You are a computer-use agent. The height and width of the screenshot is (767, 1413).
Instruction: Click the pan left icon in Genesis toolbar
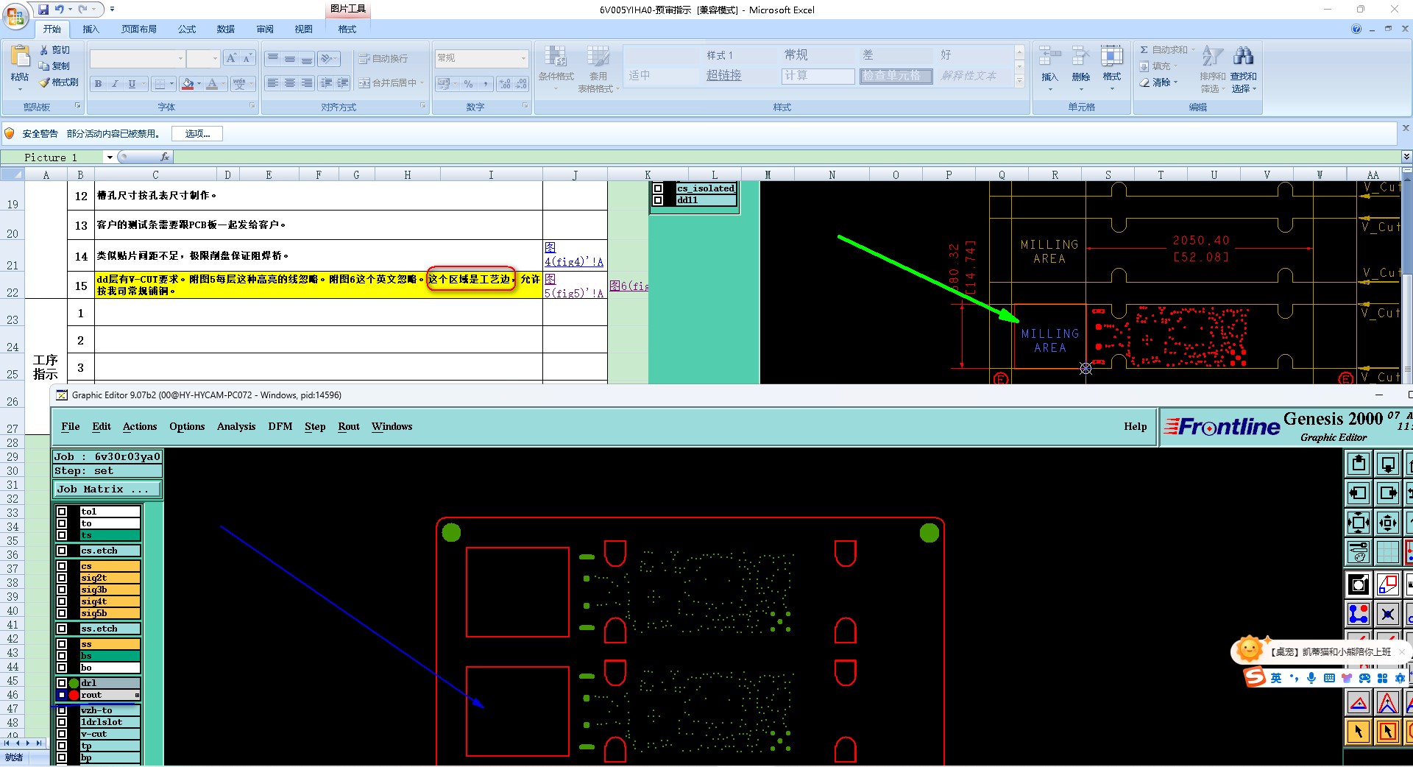(1359, 493)
